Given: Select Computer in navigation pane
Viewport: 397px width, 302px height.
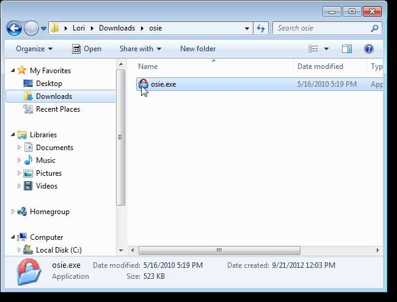Looking at the screenshot, I should click(46, 237).
